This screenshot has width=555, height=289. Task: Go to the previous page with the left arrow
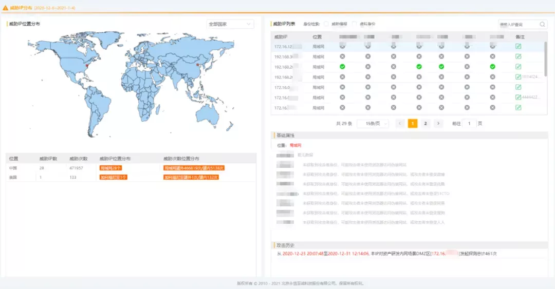pos(400,123)
